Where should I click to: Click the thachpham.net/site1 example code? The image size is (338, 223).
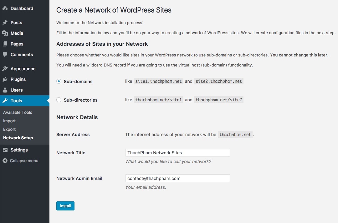point(158,100)
